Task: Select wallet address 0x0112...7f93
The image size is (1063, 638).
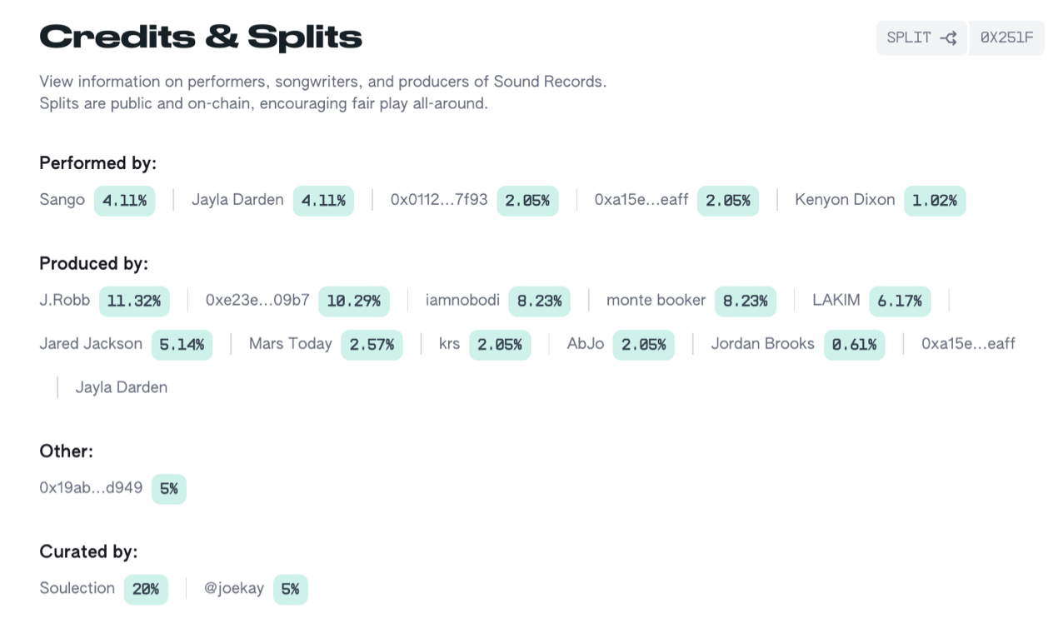Action: [439, 200]
